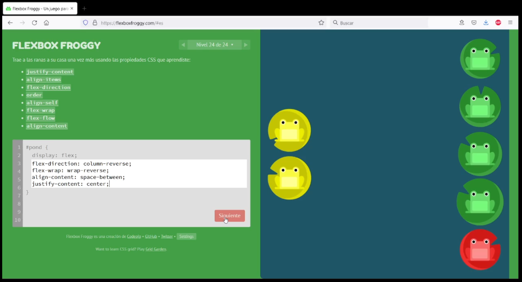522x282 pixels.
Task: Reload the page
Action: click(35, 23)
